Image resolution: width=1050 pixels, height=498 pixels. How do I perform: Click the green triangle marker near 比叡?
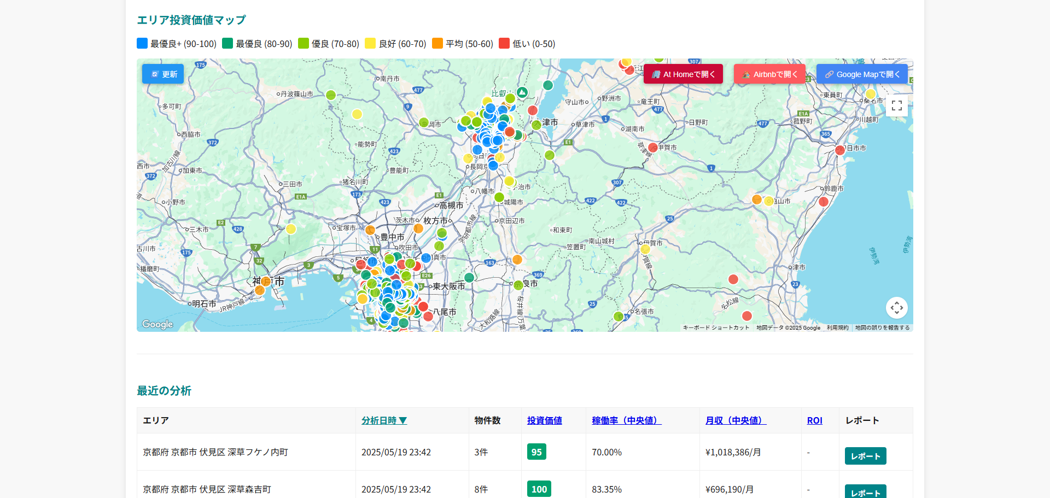pyautogui.click(x=522, y=92)
